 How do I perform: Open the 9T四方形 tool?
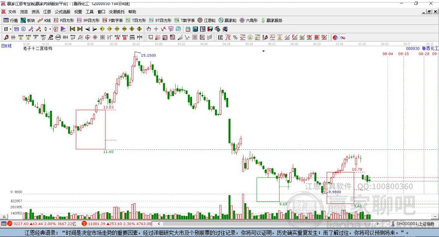(160, 21)
